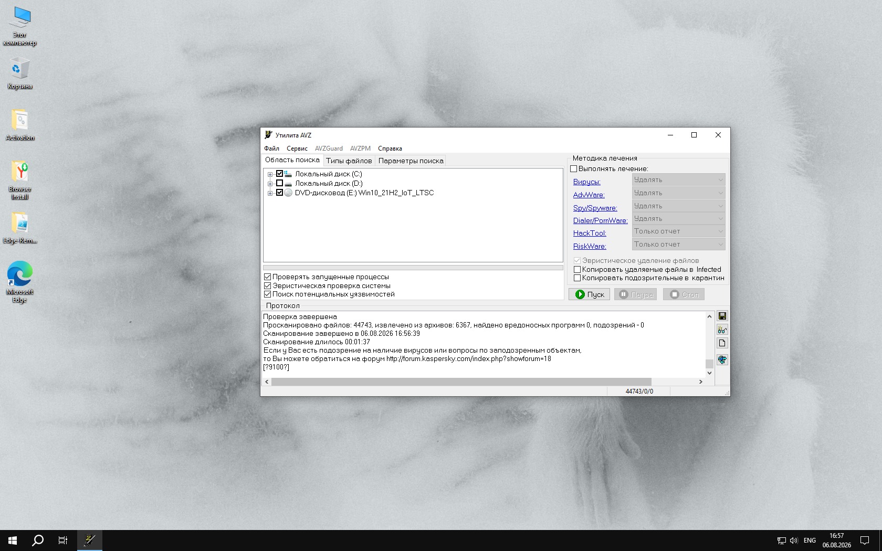
Task: Toggle Проверять запущенные процессы checkbox
Action: (x=267, y=277)
